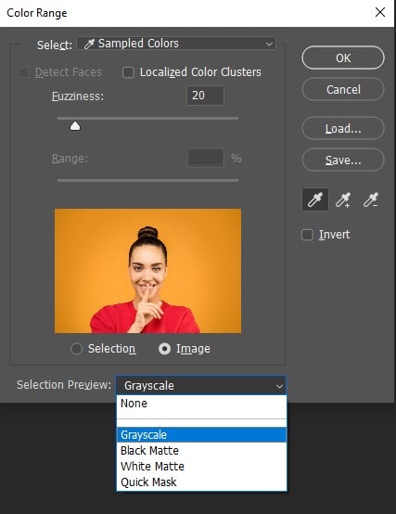Select the Subtract from Sample eyedropper
Viewport: 396px width, 514px height.
pyautogui.click(x=371, y=199)
